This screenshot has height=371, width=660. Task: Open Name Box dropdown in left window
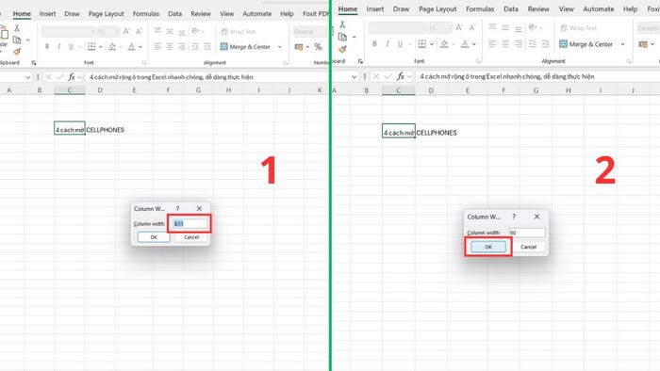(27, 77)
